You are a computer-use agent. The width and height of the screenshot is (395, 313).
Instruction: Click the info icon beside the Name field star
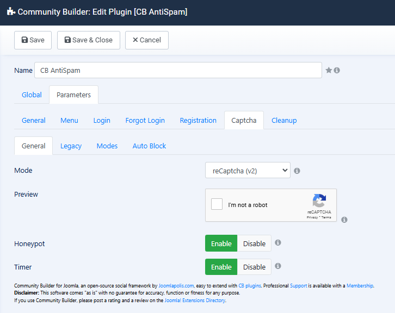[x=337, y=70]
